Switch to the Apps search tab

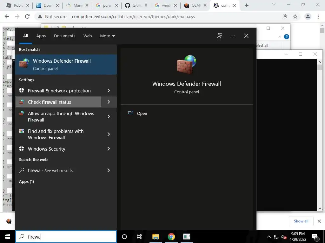tap(41, 36)
